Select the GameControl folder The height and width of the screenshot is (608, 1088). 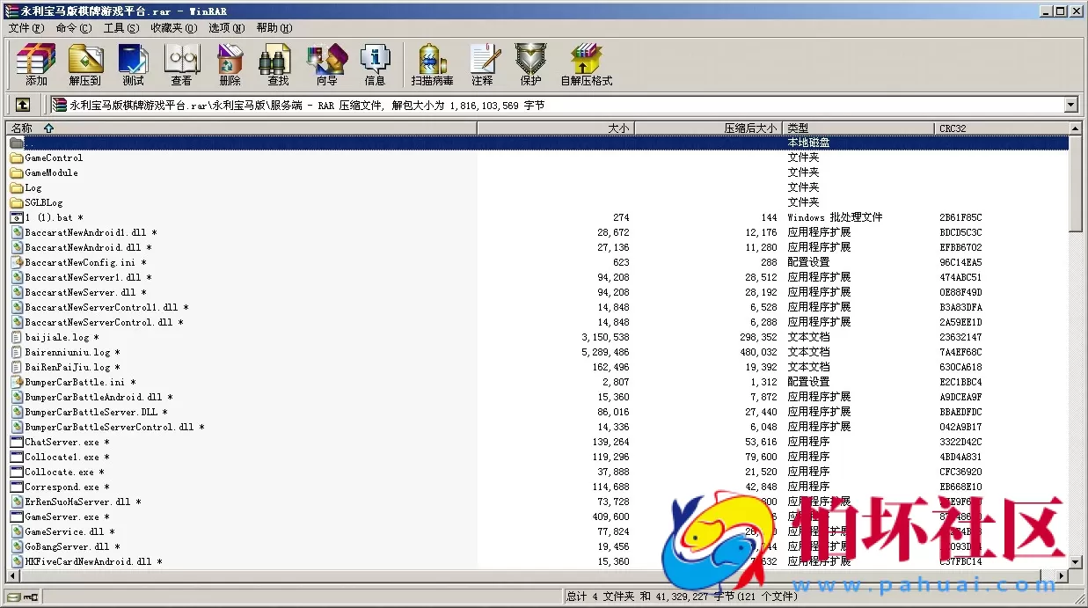coord(54,158)
